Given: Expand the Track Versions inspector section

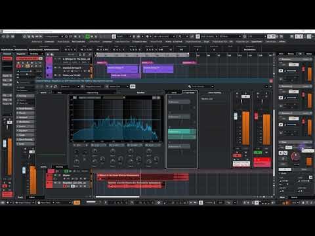Looking at the screenshot, I should tap(26, 109).
